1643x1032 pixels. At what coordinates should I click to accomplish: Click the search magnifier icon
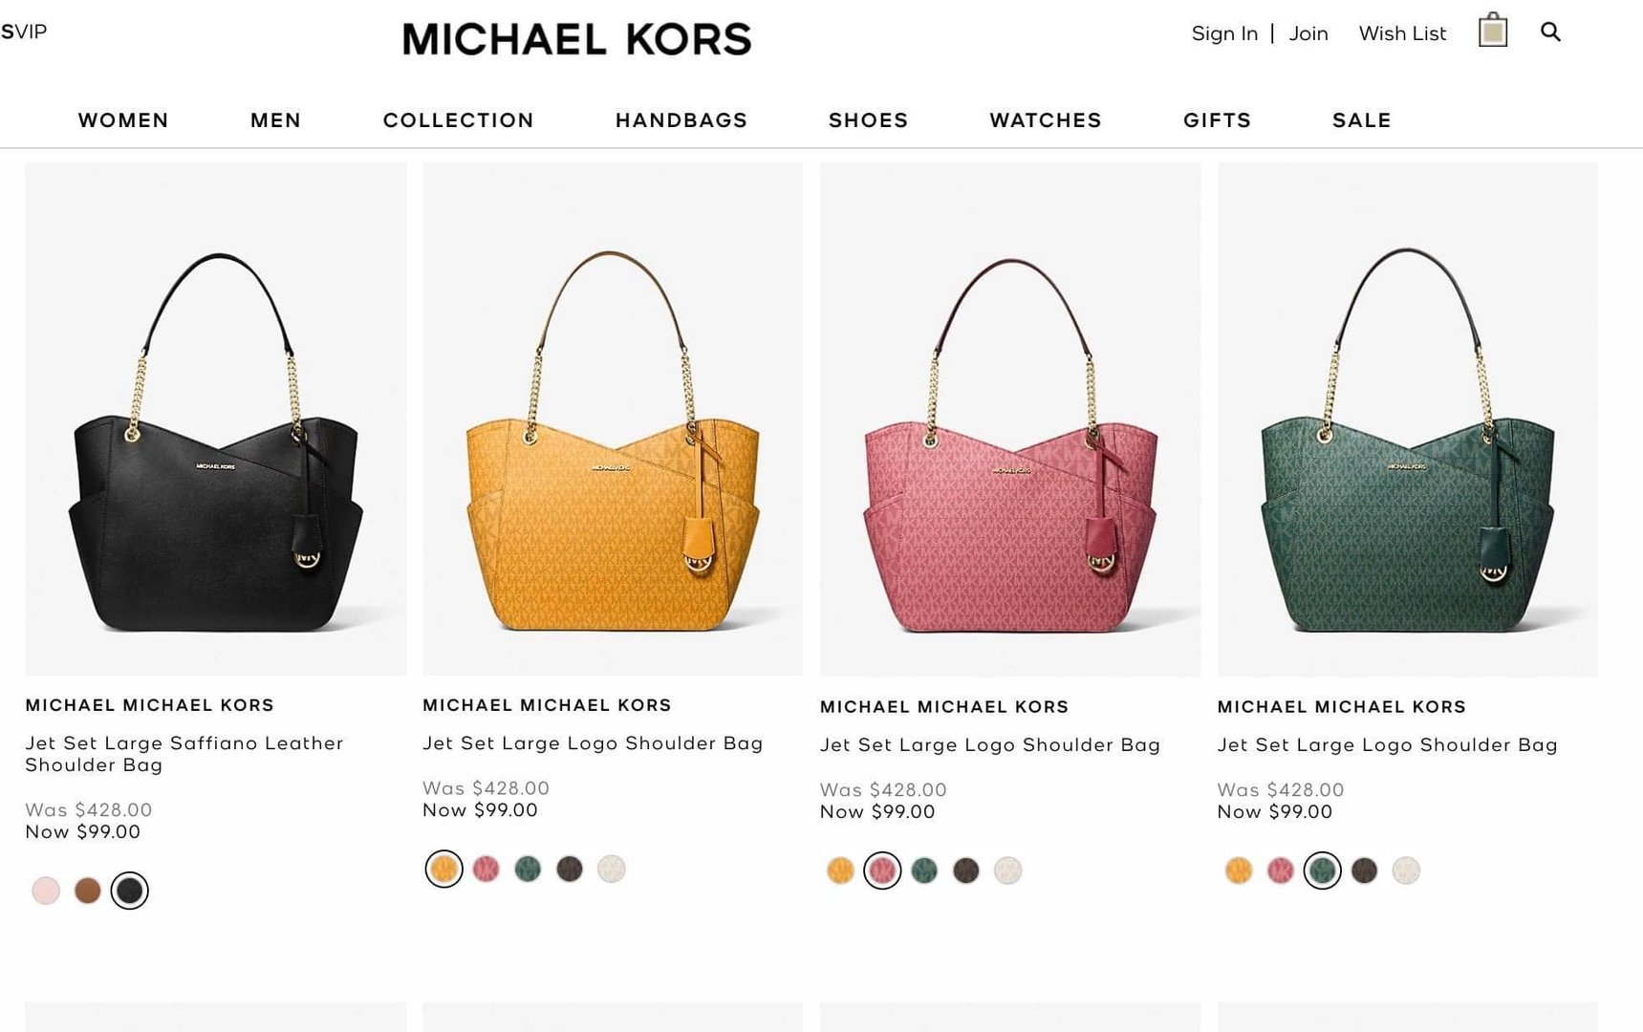[1550, 32]
